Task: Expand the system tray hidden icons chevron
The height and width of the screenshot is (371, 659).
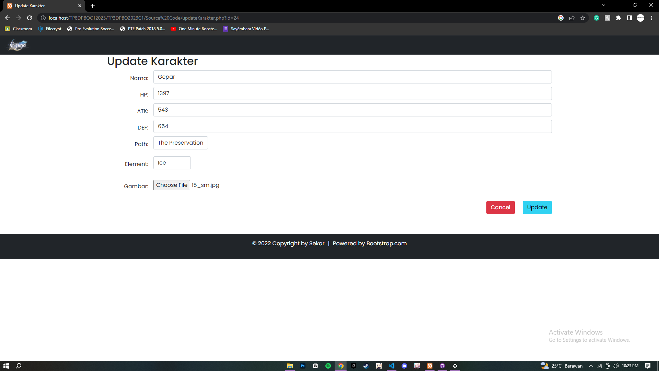Action: point(591,366)
